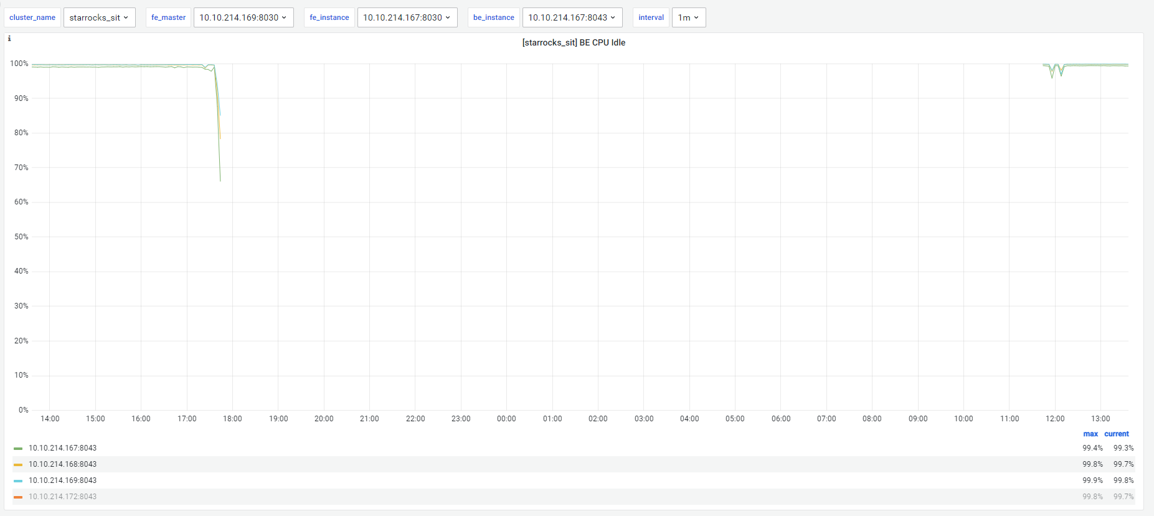Click the BE CPU Idle panel title

click(574, 42)
